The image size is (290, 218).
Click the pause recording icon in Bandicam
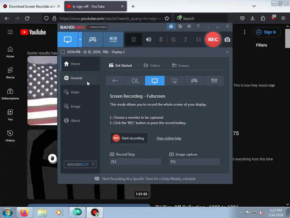[198, 39]
